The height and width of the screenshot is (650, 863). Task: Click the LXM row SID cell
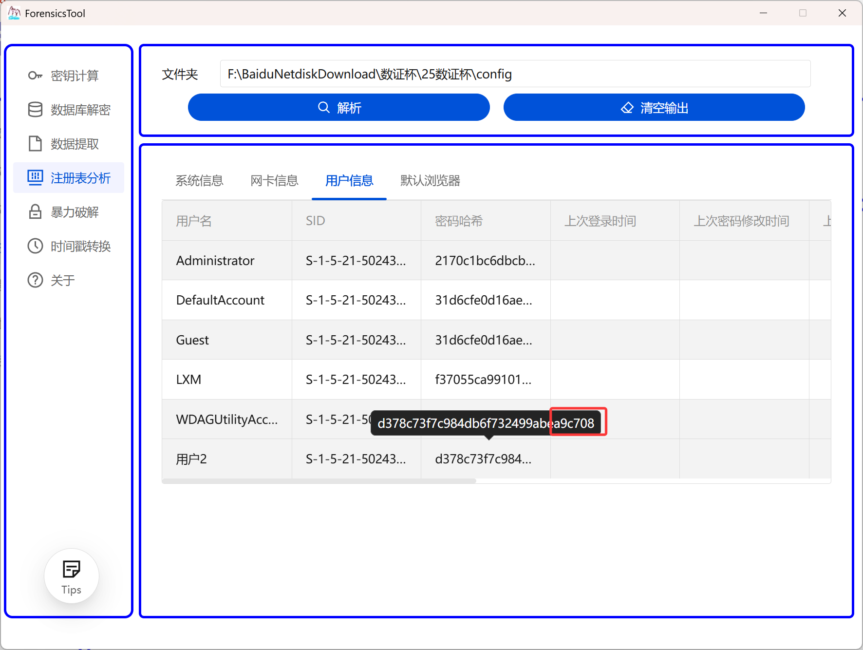[x=356, y=380]
